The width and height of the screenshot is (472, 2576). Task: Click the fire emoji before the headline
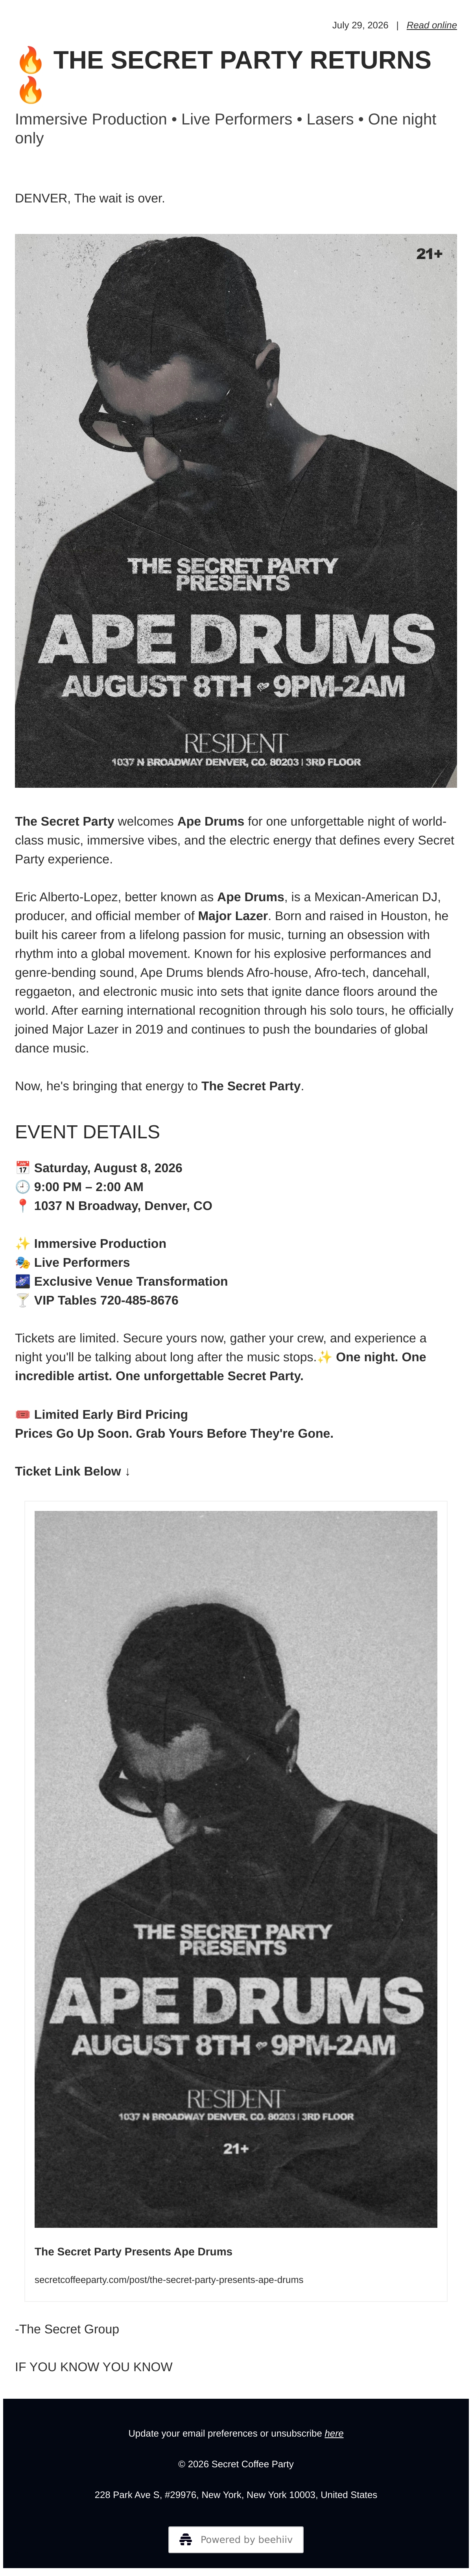[x=30, y=60]
